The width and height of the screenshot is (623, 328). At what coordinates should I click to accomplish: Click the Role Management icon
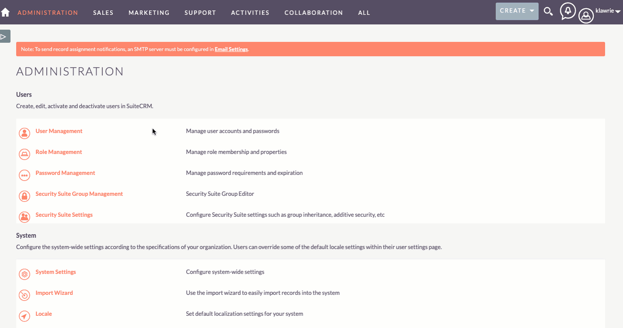[24, 154]
